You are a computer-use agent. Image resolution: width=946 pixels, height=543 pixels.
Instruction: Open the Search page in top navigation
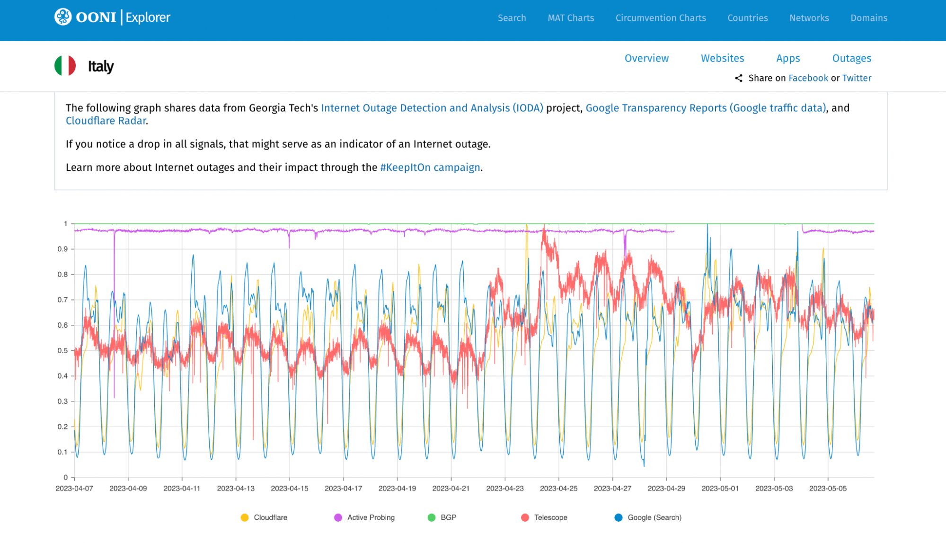(x=512, y=18)
